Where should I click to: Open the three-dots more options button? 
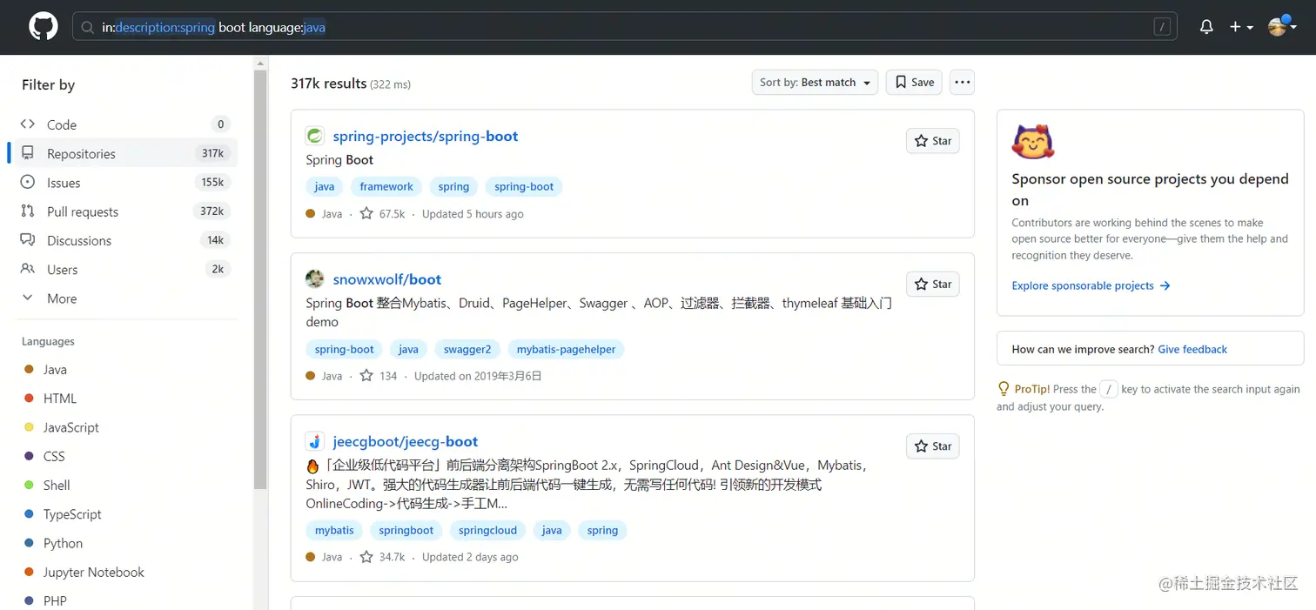962,83
